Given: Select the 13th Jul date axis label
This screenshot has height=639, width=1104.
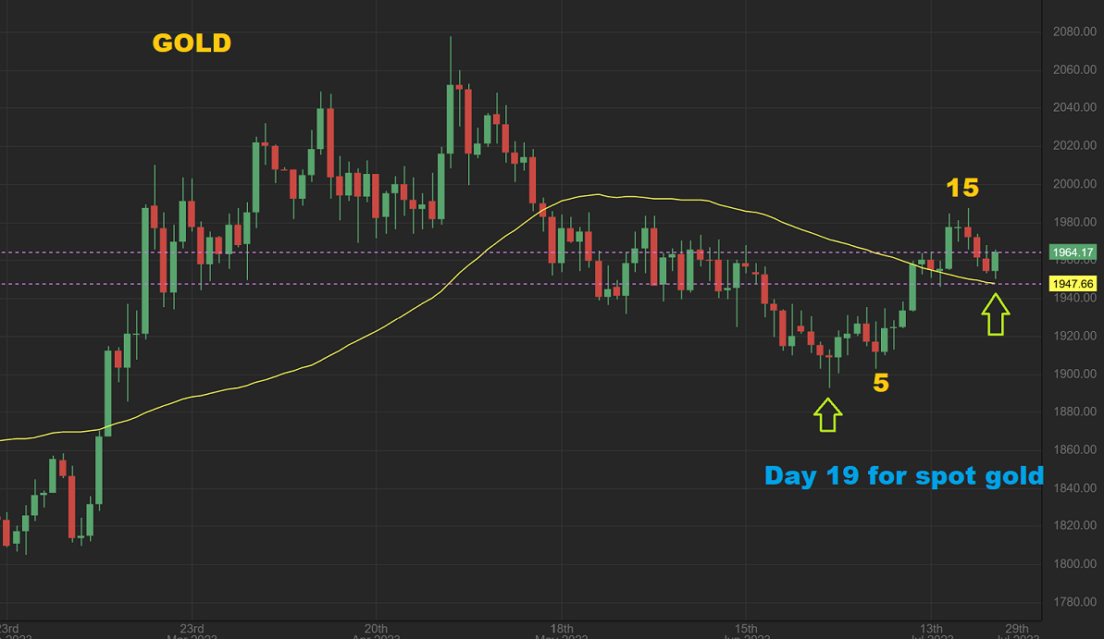Looking at the screenshot, I should pyautogui.click(x=932, y=632).
